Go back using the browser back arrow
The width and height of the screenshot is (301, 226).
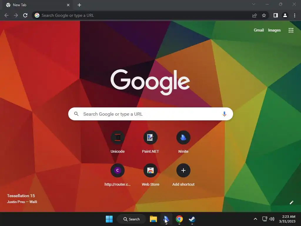(x=6, y=15)
